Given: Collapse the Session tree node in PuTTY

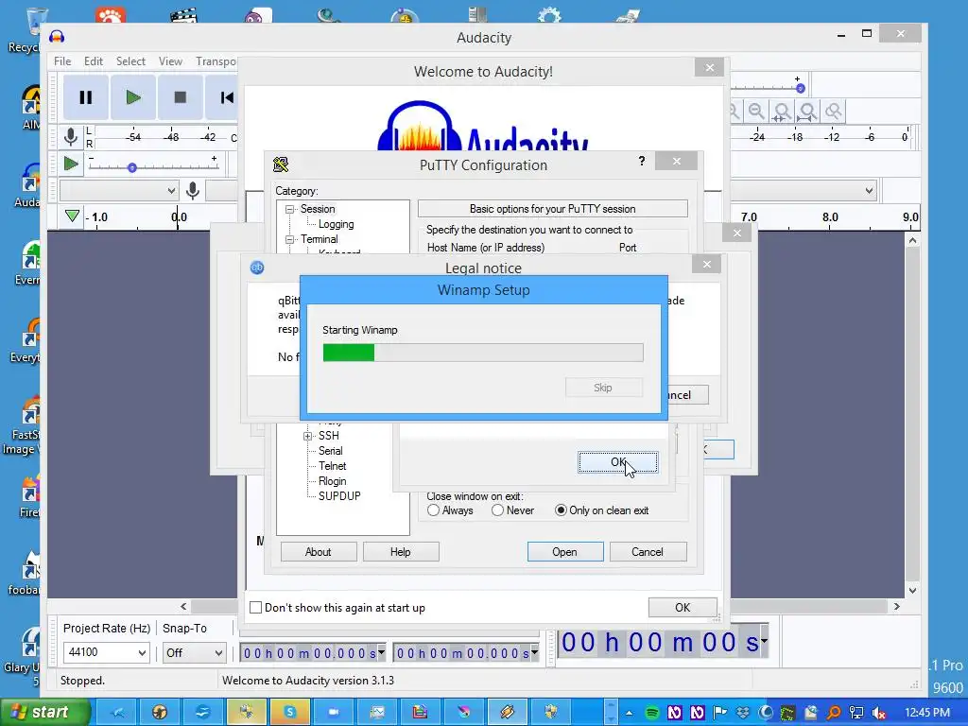Looking at the screenshot, I should (289, 209).
